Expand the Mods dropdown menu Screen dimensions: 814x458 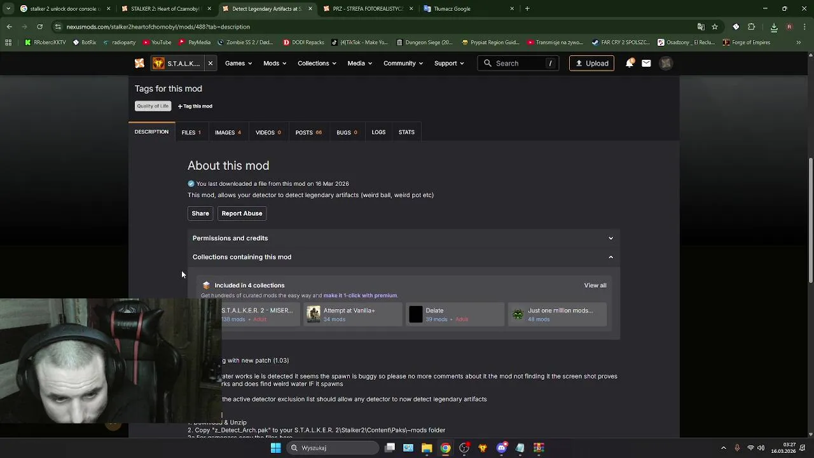point(275,63)
